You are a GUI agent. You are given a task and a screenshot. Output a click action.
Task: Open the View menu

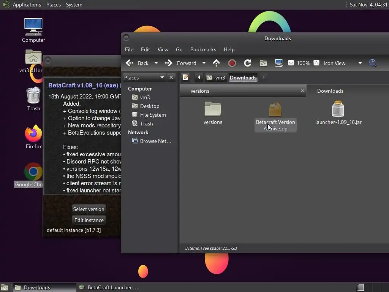163,49
